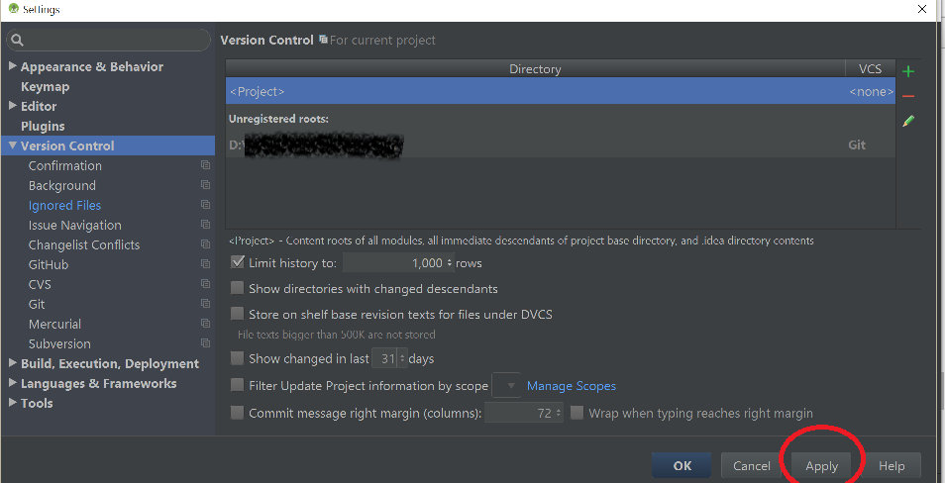Viewport: 945px width, 483px height.
Task: Adjust the 31 days spinner arrows
Action: click(402, 359)
